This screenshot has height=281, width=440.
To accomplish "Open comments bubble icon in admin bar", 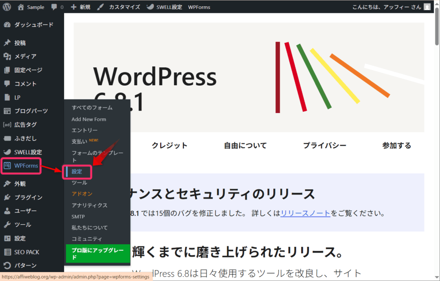I will tap(54, 7).
